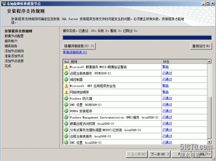Select 群集节点配置 step in left navigation

[14, 36]
